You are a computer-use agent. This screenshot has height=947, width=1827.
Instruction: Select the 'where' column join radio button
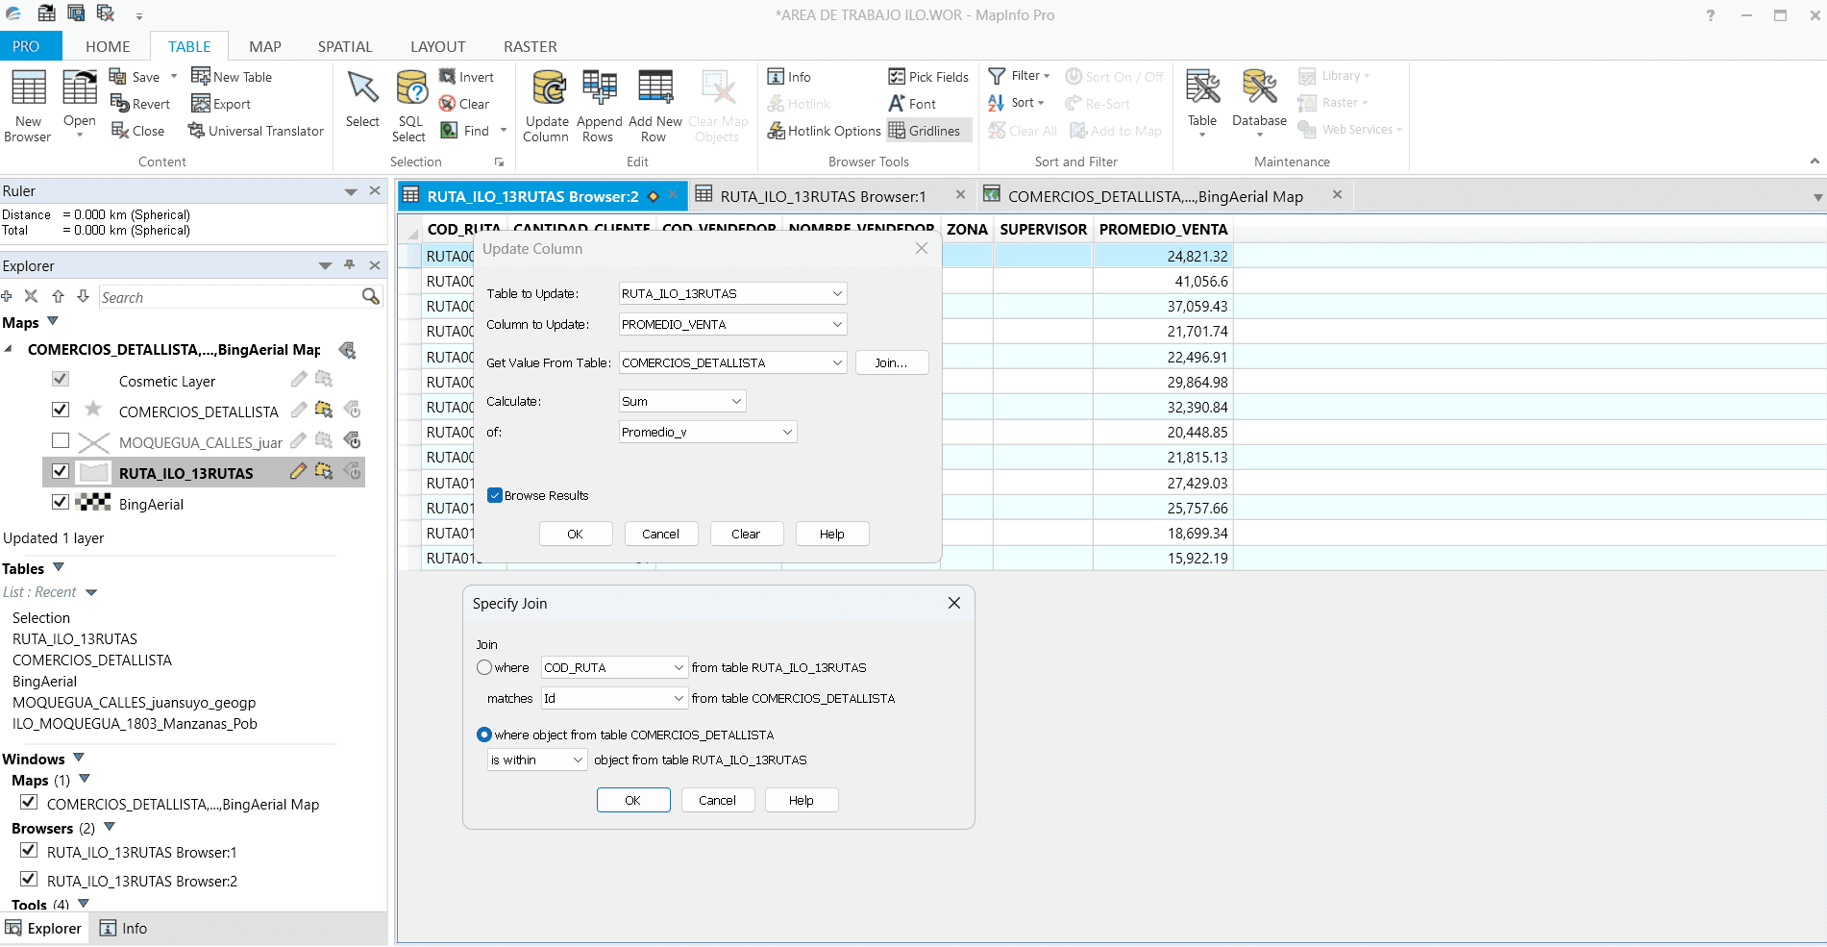click(x=484, y=667)
